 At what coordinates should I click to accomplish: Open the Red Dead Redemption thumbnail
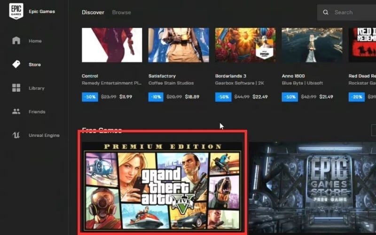click(362, 45)
